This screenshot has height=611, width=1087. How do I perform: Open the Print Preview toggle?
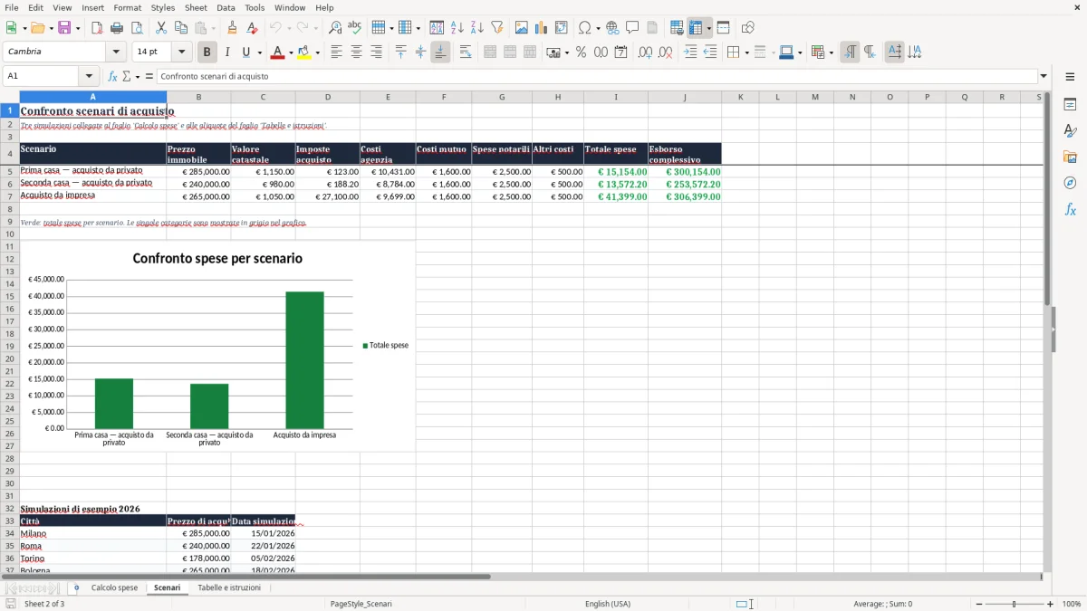pyautogui.click(x=137, y=28)
